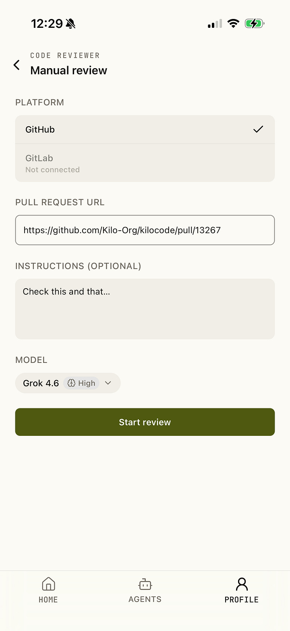Focus the optional instructions text area
The width and height of the screenshot is (290, 631).
click(x=145, y=309)
